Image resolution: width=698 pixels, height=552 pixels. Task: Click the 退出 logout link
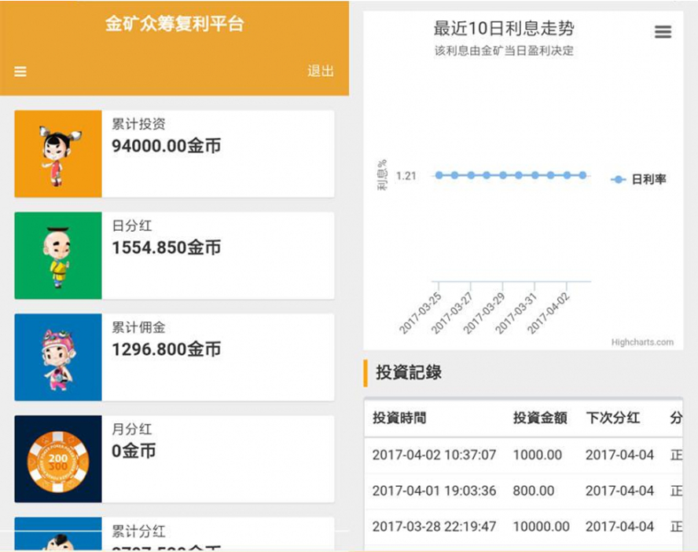pyautogui.click(x=320, y=71)
